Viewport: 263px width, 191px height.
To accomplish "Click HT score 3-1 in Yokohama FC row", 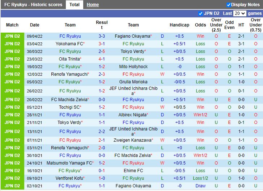I will pyautogui.click(x=241, y=44).
